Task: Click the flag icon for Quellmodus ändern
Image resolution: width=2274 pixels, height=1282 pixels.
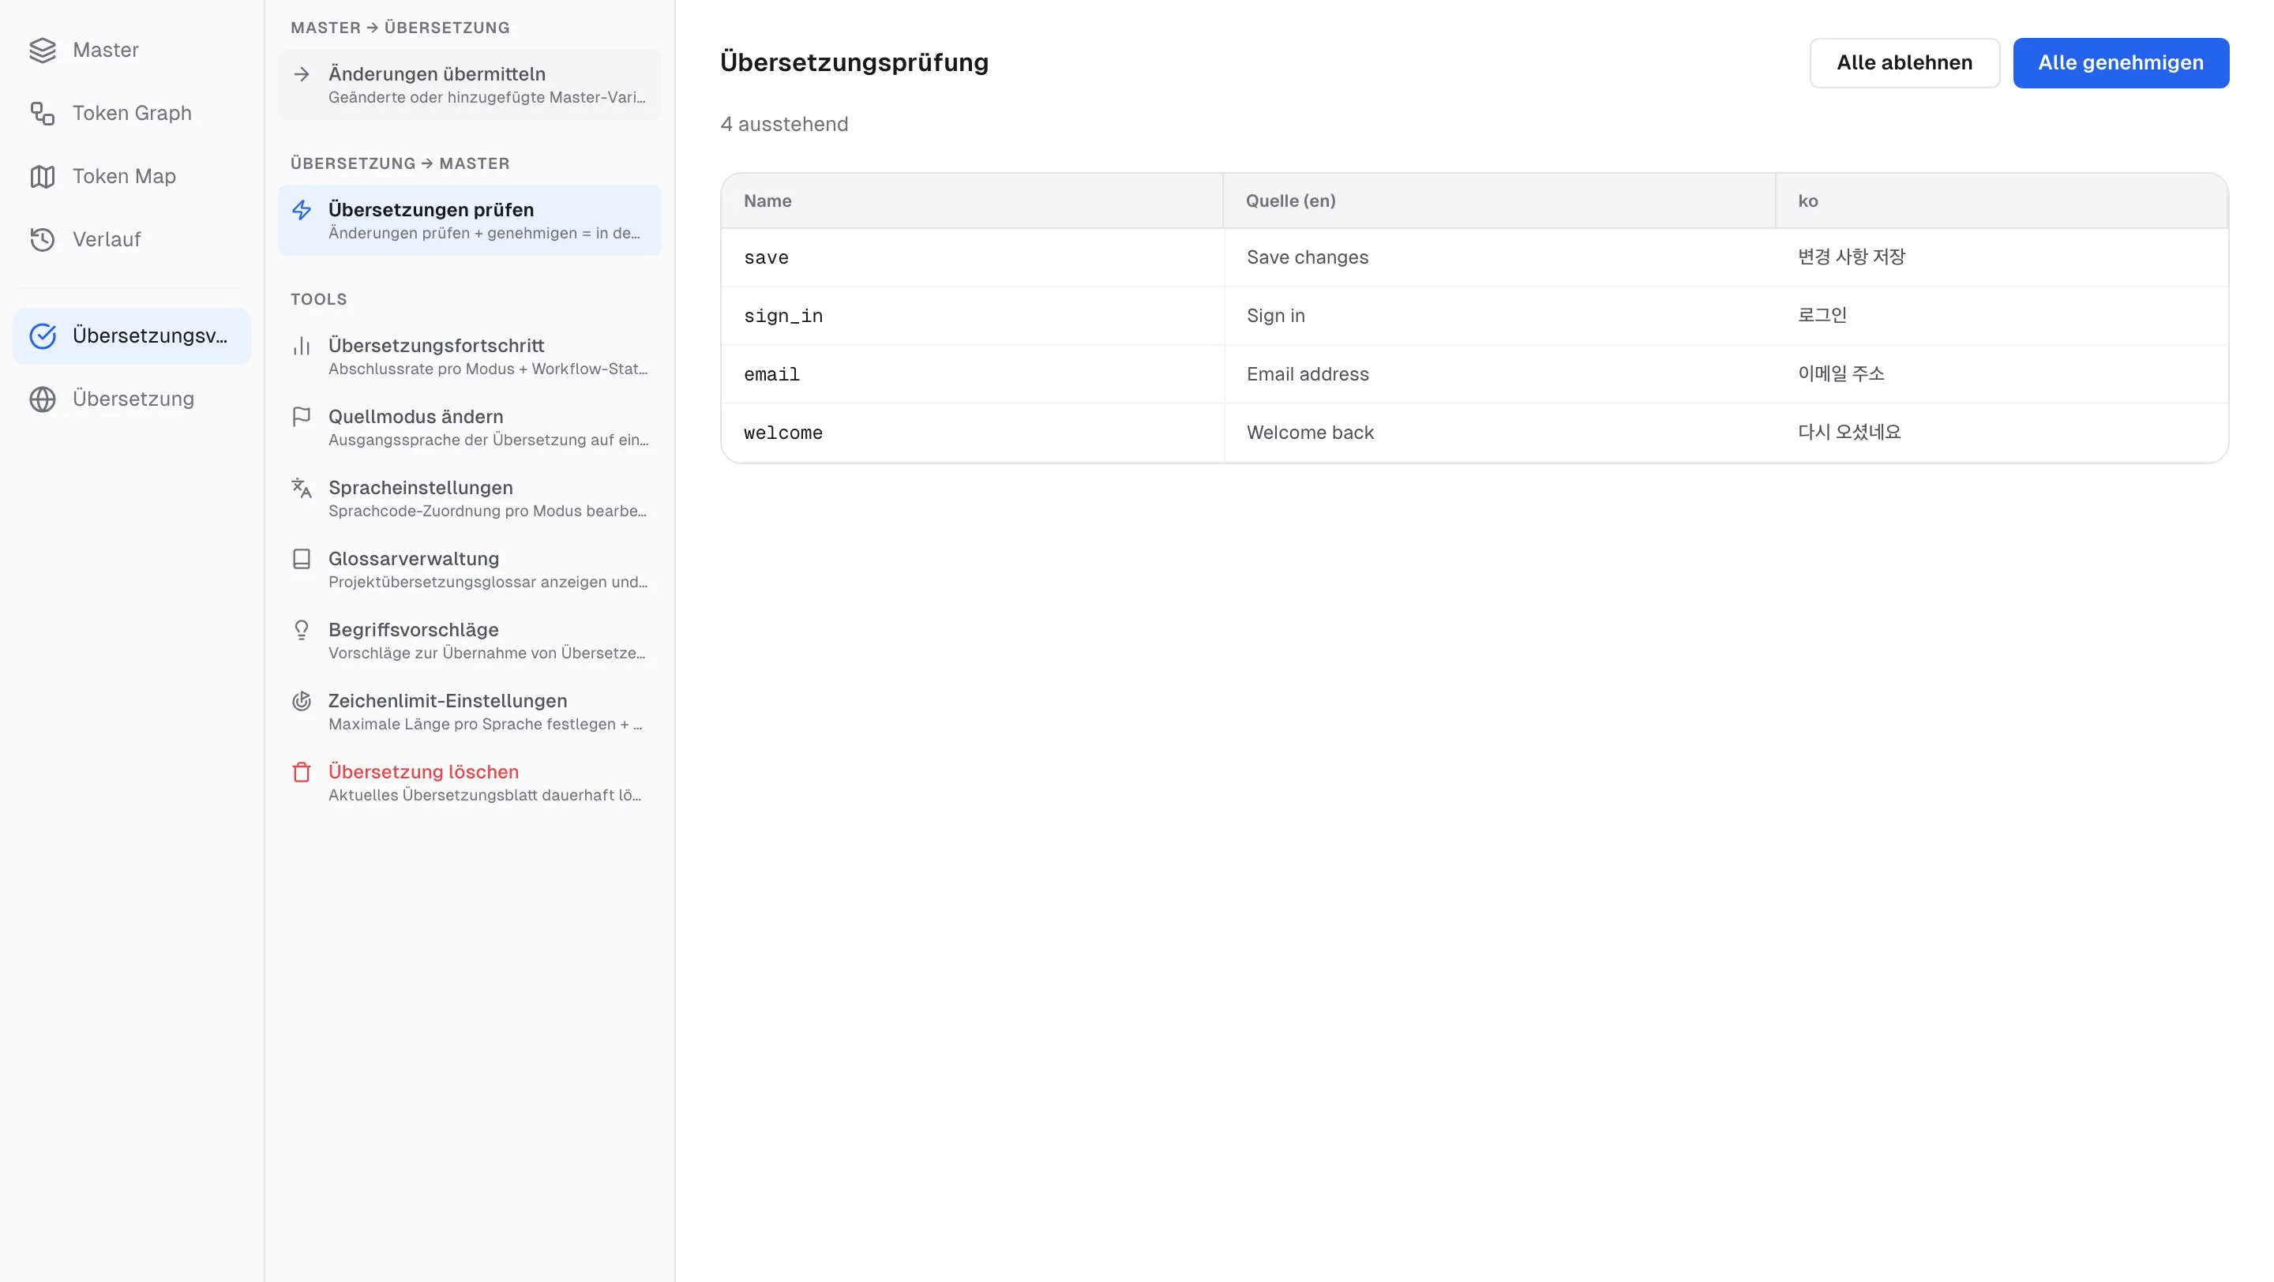Action: (x=302, y=417)
